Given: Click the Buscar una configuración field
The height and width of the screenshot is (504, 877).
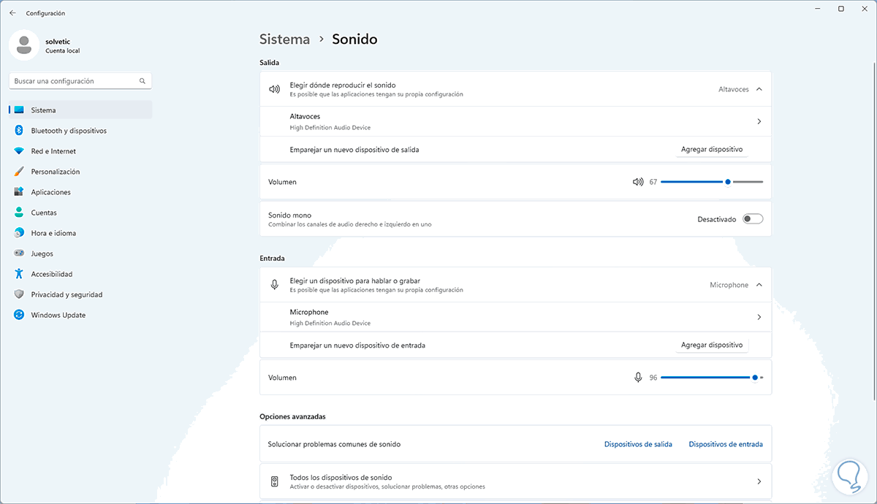Looking at the screenshot, I should 73,81.
